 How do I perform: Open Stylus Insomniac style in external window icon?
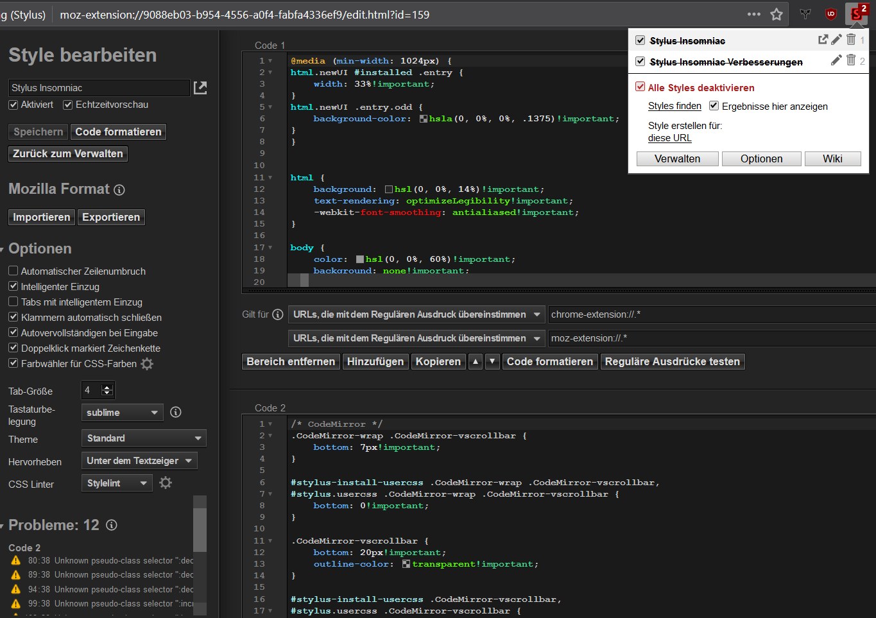coord(823,40)
